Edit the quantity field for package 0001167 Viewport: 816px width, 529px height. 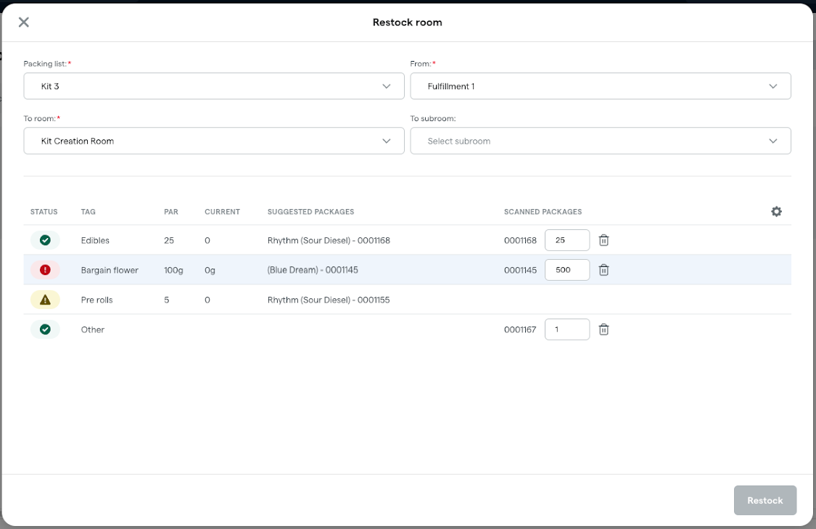(566, 329)
